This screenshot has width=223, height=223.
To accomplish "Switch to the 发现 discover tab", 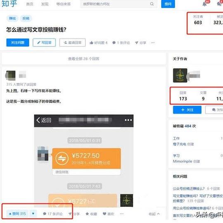I will (45, 4).
